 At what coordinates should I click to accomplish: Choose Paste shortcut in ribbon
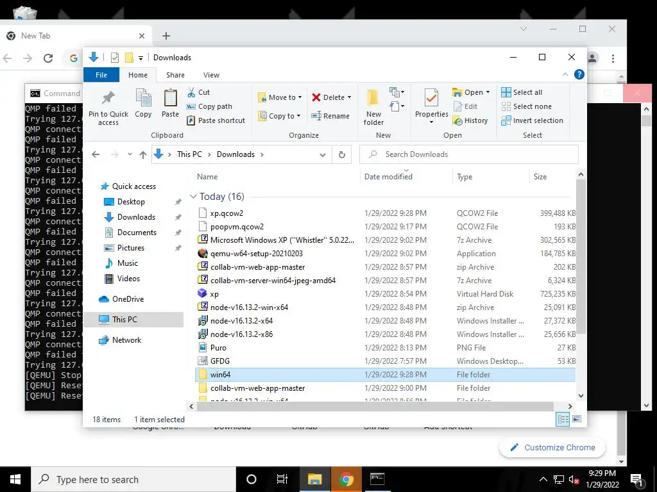[x=216, y=120]
